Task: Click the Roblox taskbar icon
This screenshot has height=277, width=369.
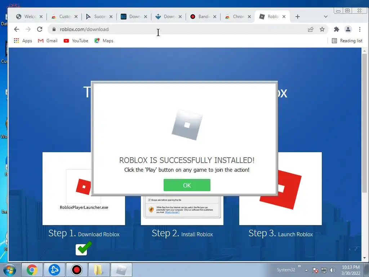Action: 121,270
